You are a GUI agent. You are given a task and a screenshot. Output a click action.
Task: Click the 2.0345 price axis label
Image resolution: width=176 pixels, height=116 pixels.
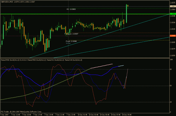tap(173, 16)
